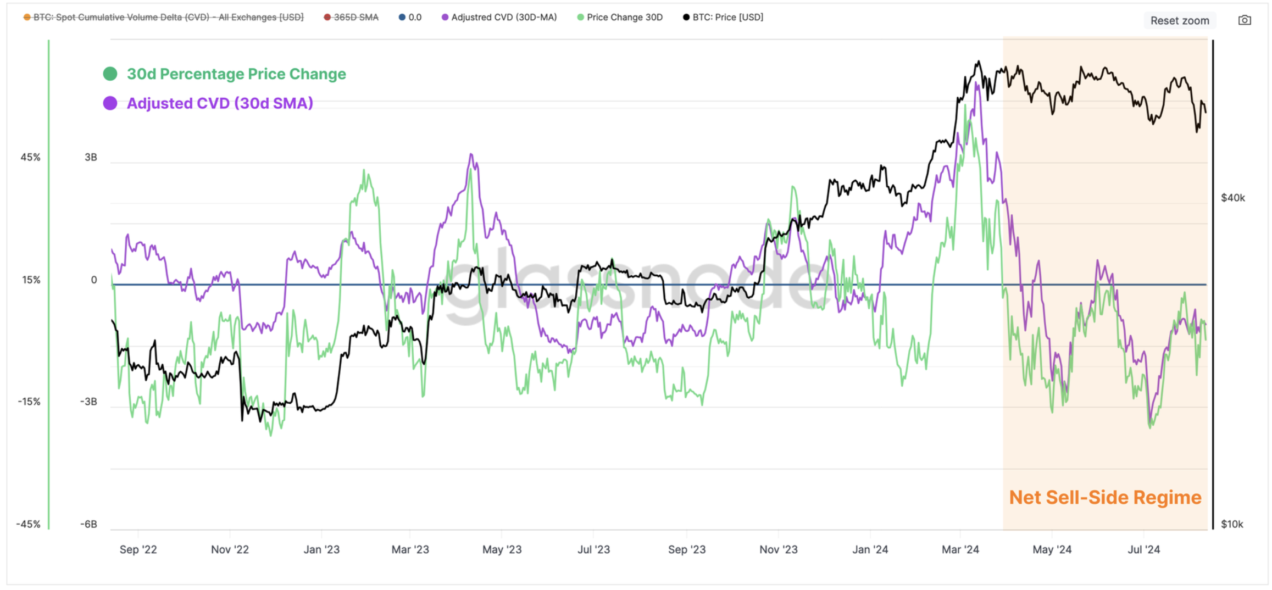Click the May '23 x-axis label
The width and height of the screenshot is (1272, 590).
click(x=502, y=549)
